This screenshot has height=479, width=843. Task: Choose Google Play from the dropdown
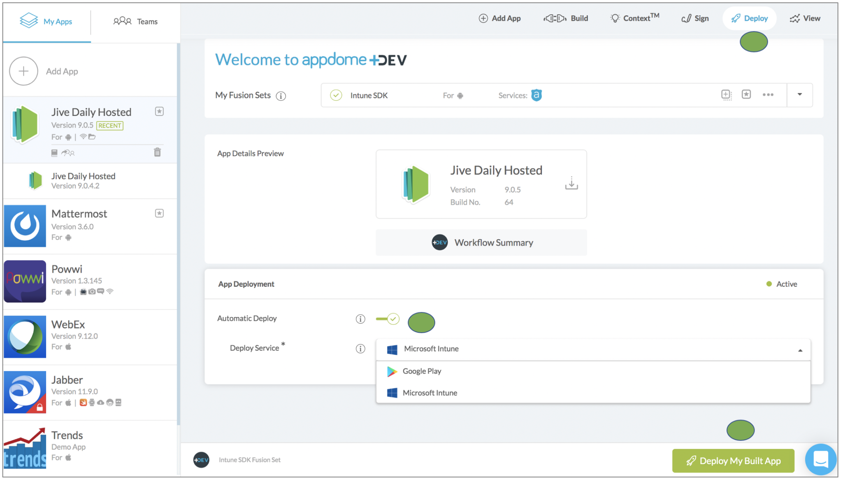point(593,371)
